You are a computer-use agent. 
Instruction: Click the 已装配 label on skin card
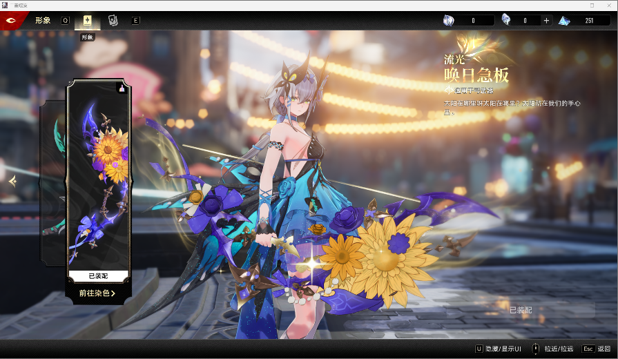coord(99,276)
